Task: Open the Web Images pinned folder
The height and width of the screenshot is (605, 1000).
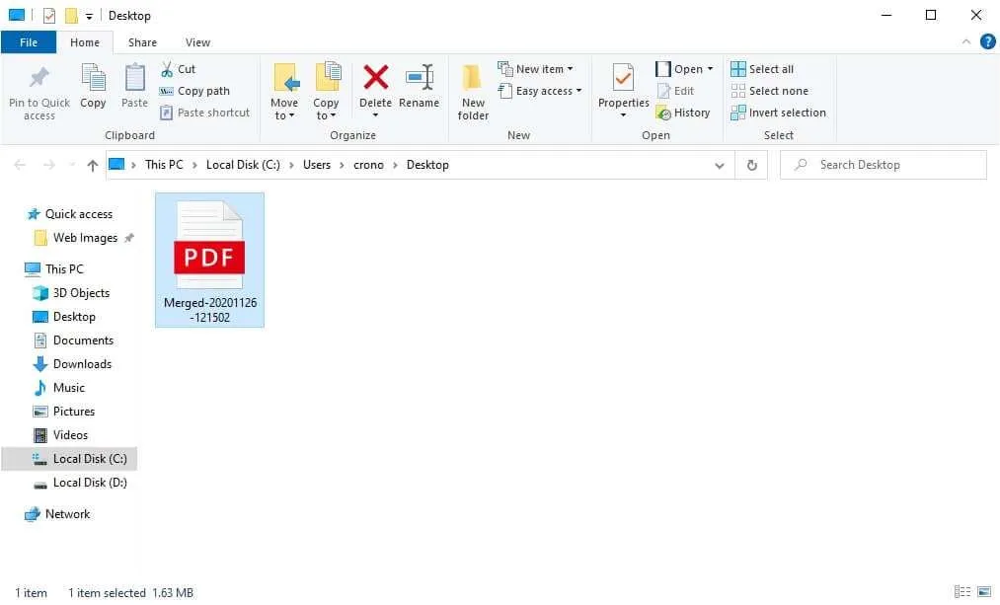Action: (x=86, y=238)
